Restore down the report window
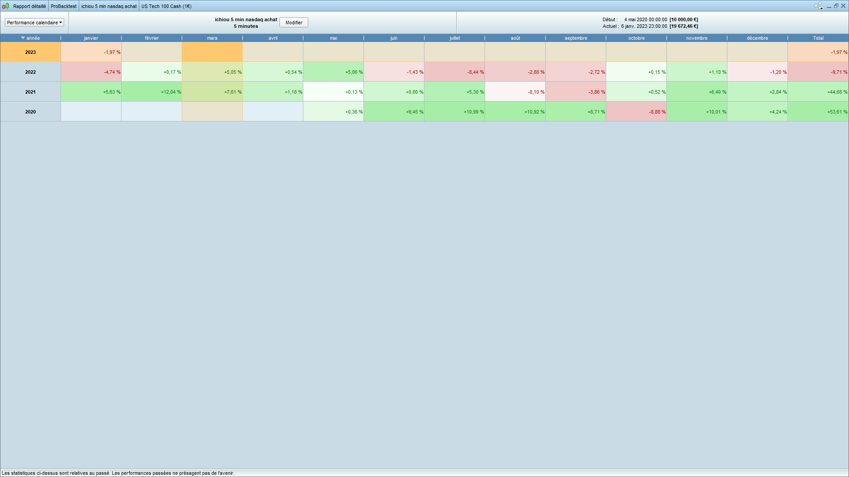849x477 pixels. pyautogui.click(x=836, y=6)
